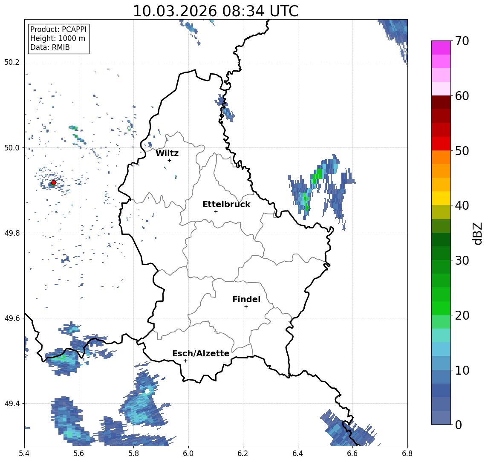Click the orange band below 50 dBZ

(441, 157)
